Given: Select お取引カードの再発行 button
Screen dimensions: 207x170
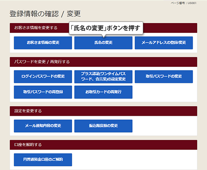Looking at the screenshot, I should click(x=103, y=92).
